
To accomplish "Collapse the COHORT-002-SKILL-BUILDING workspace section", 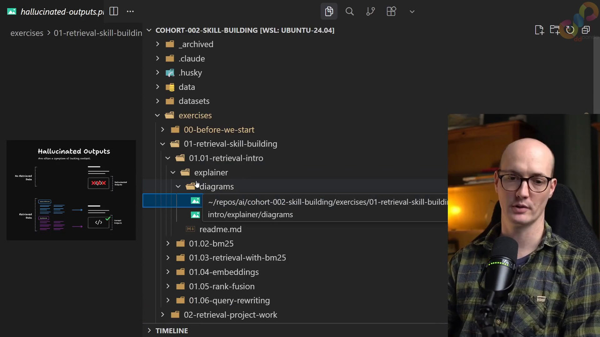I will pos(149,30).
